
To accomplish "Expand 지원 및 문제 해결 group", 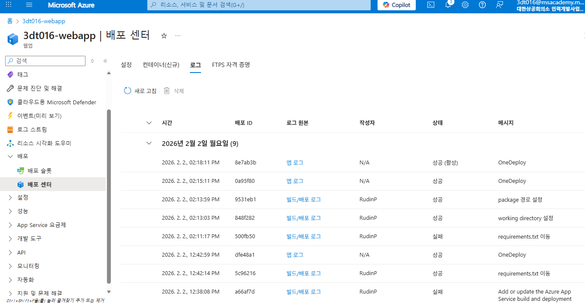I will click(x=10, y=293).
